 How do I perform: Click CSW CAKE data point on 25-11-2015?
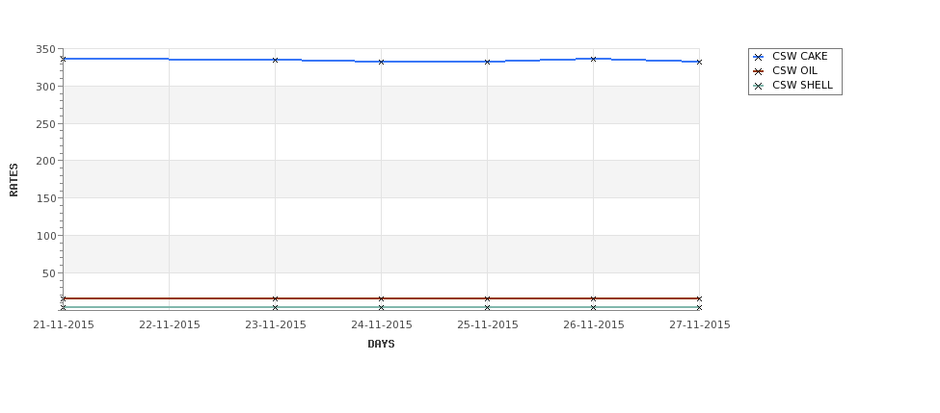point(488,62)
